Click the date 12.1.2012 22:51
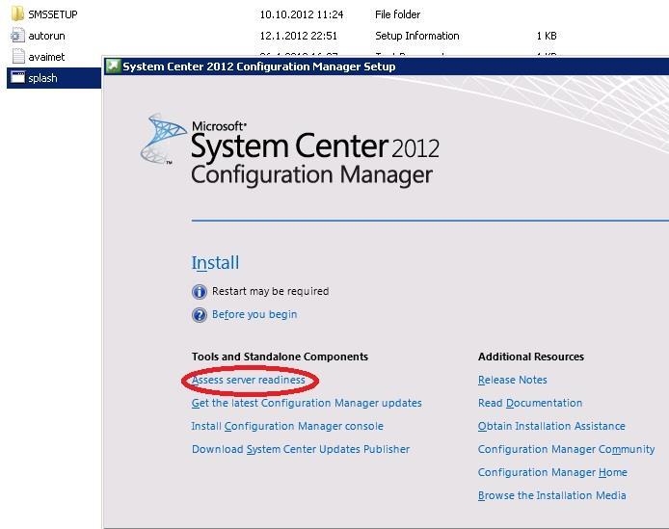 pos(298,36)
